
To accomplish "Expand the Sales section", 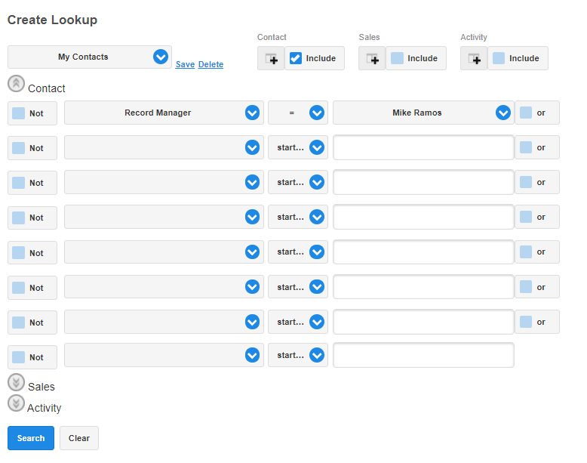I will 16,381.
